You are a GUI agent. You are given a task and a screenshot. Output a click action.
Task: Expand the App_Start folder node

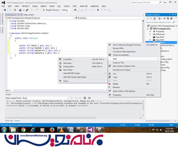click(150, 40)
